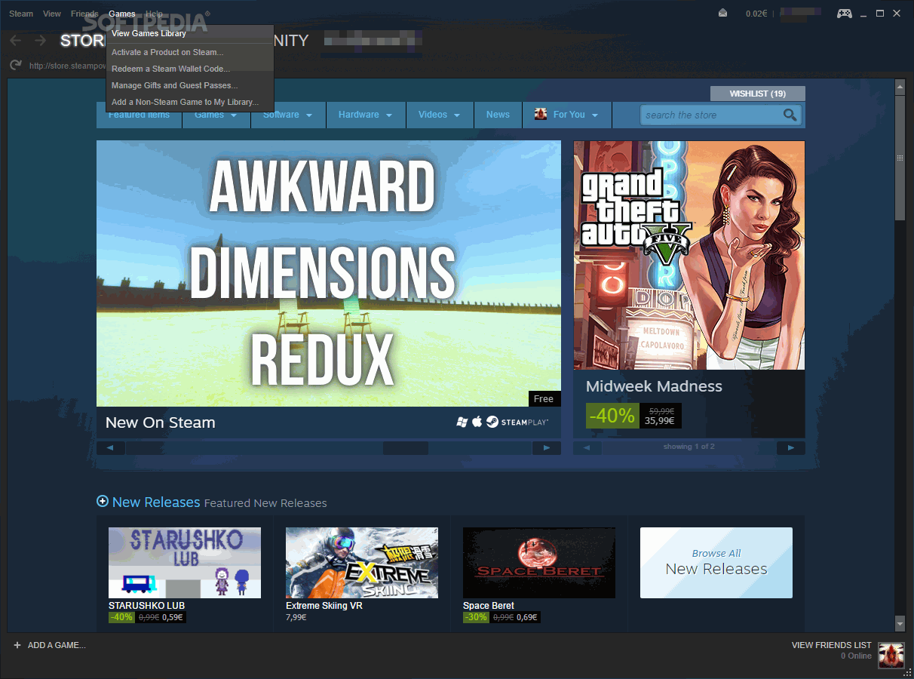914x679 pixels.
Task: Click the page scrollbar up arrow
Action: click(x=900, y=87)
